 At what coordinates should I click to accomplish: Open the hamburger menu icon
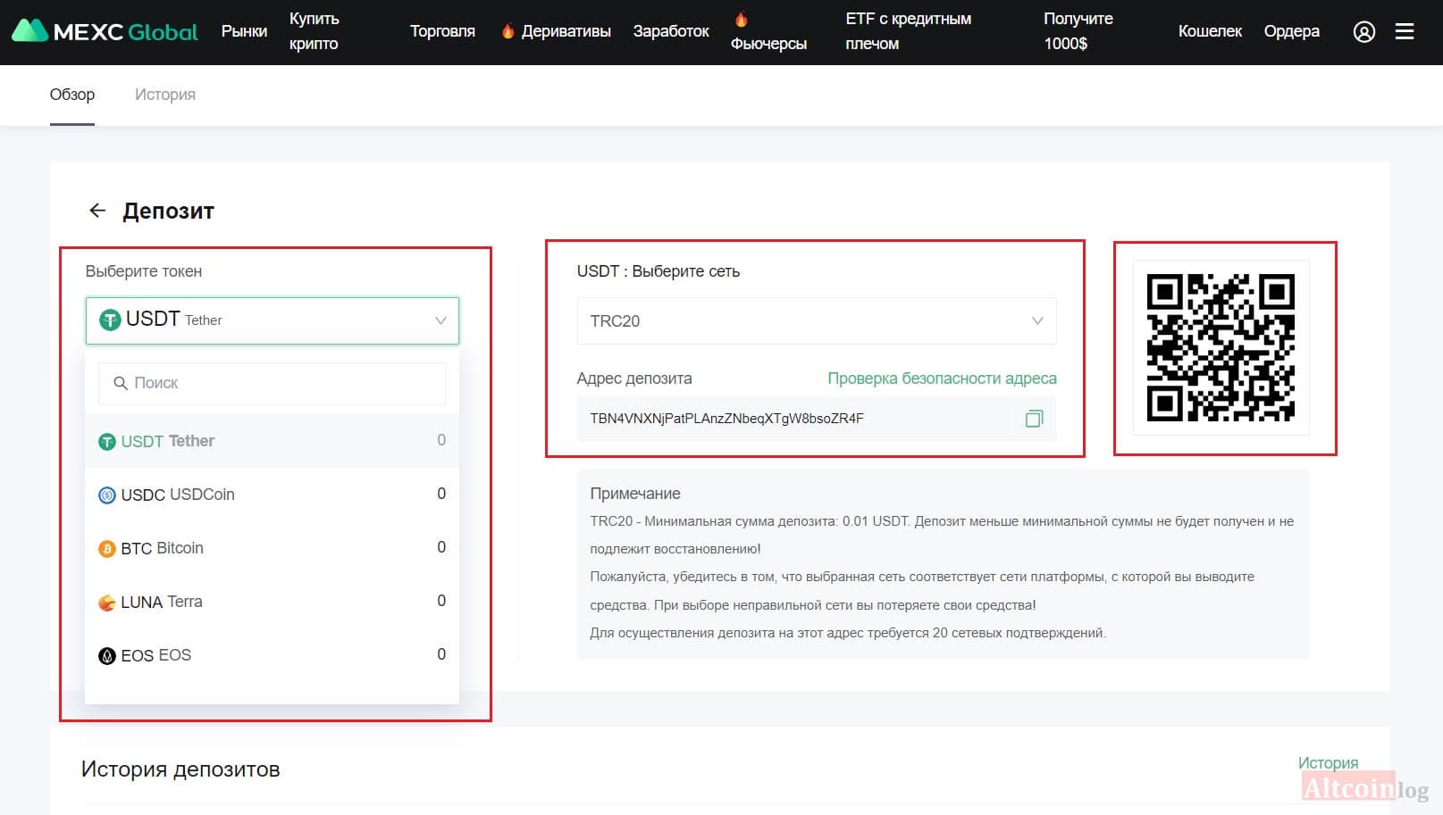coord(1405,32)
